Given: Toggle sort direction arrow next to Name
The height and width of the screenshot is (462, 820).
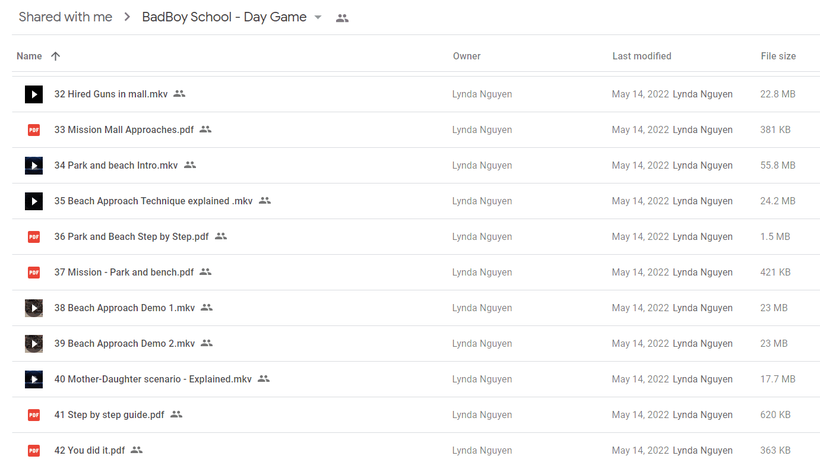Looking at the screenshot, I should 55,56.
